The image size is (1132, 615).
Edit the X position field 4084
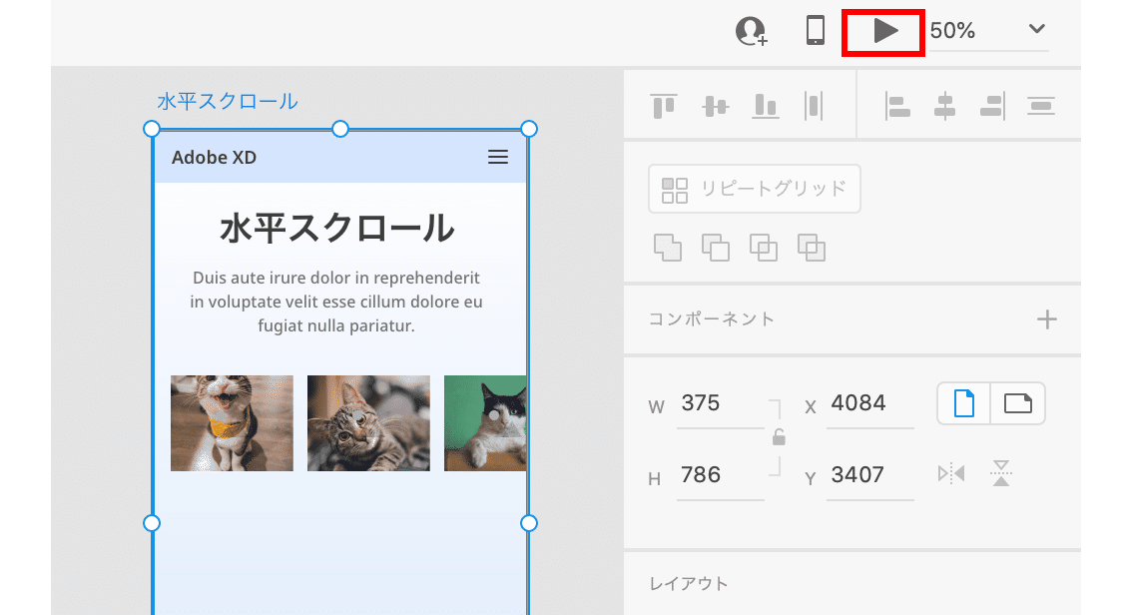(x=869, y=403)
